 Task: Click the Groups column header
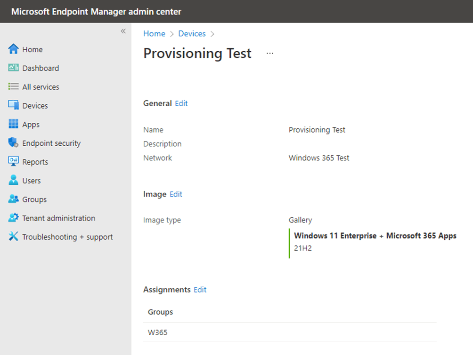(160, 312)
